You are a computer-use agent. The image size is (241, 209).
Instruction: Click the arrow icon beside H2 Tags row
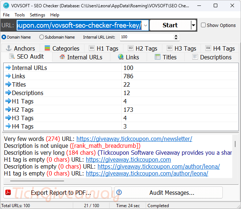[x=8, y=110]
